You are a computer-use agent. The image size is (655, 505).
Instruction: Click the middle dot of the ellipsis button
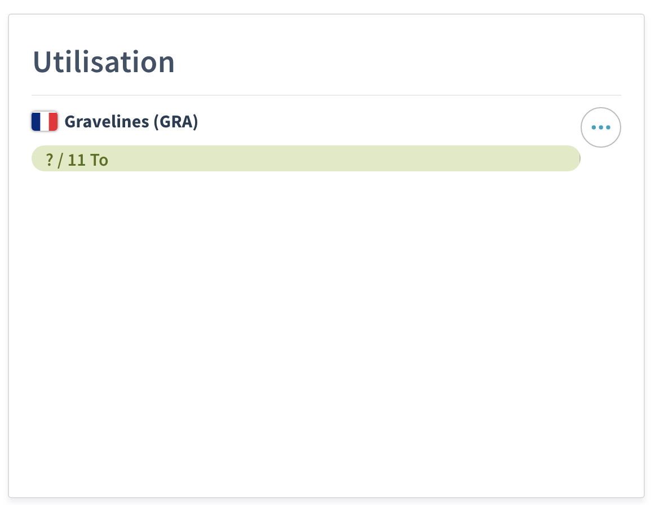tap(601, 128)
